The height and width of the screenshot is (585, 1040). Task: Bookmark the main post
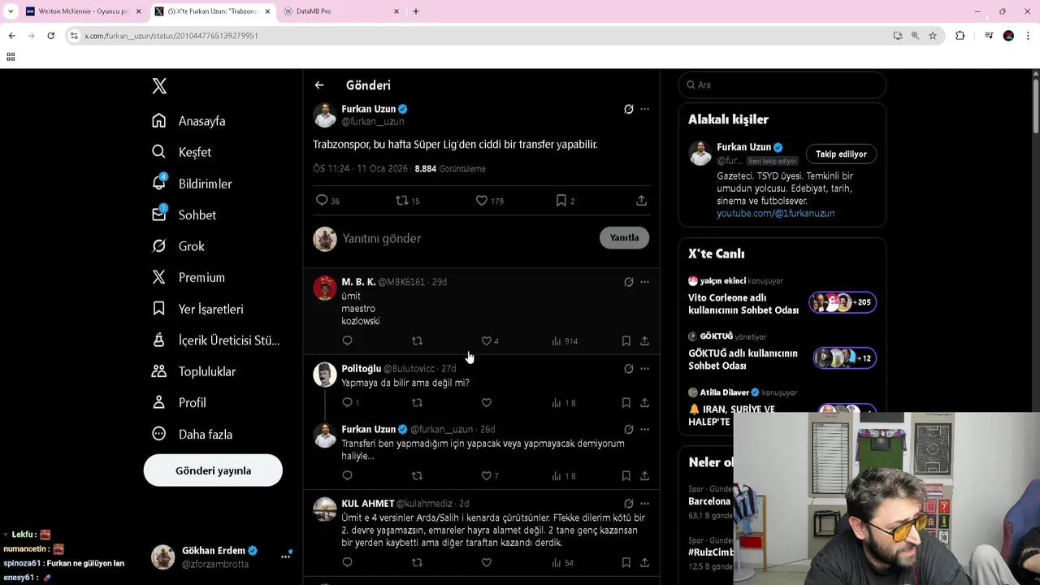565,201
